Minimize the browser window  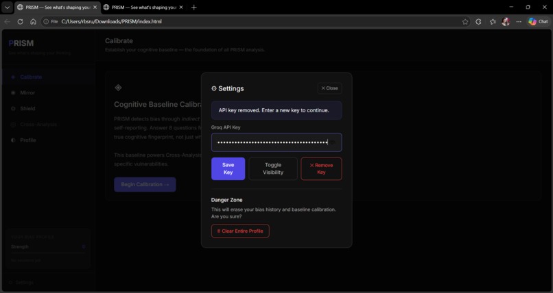pos(511,7)
